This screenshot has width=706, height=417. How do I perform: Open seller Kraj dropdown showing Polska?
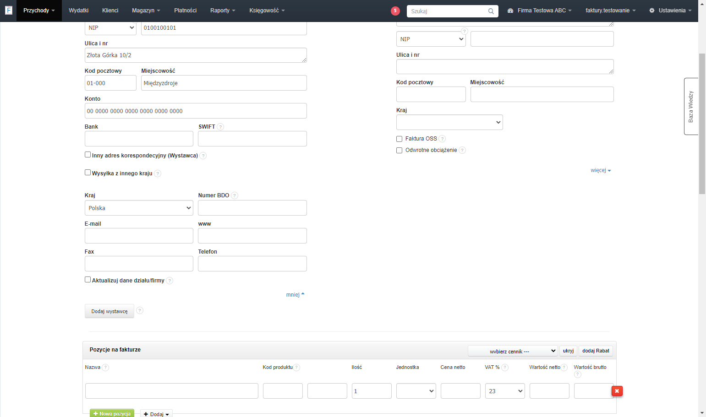pos(139,208)
